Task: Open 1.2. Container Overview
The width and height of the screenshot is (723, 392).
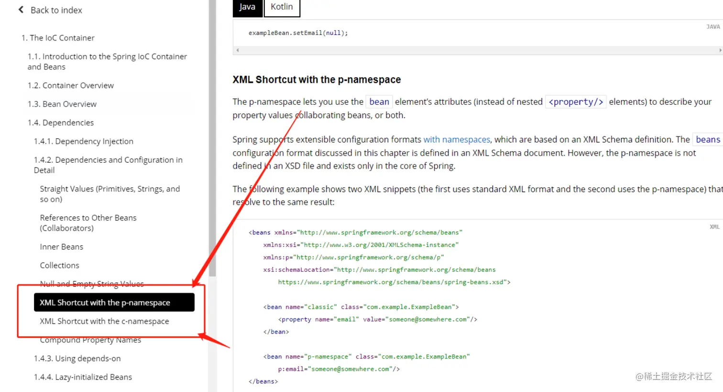Action: tap(71, 85)
